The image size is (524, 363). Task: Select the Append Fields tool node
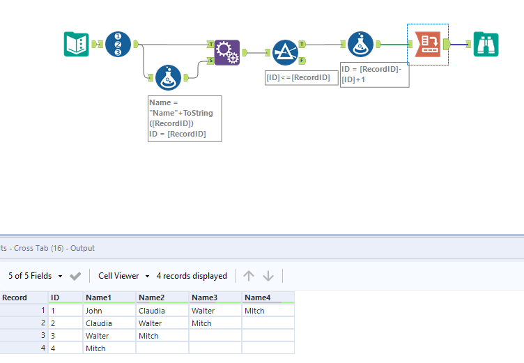coord(227,52)
